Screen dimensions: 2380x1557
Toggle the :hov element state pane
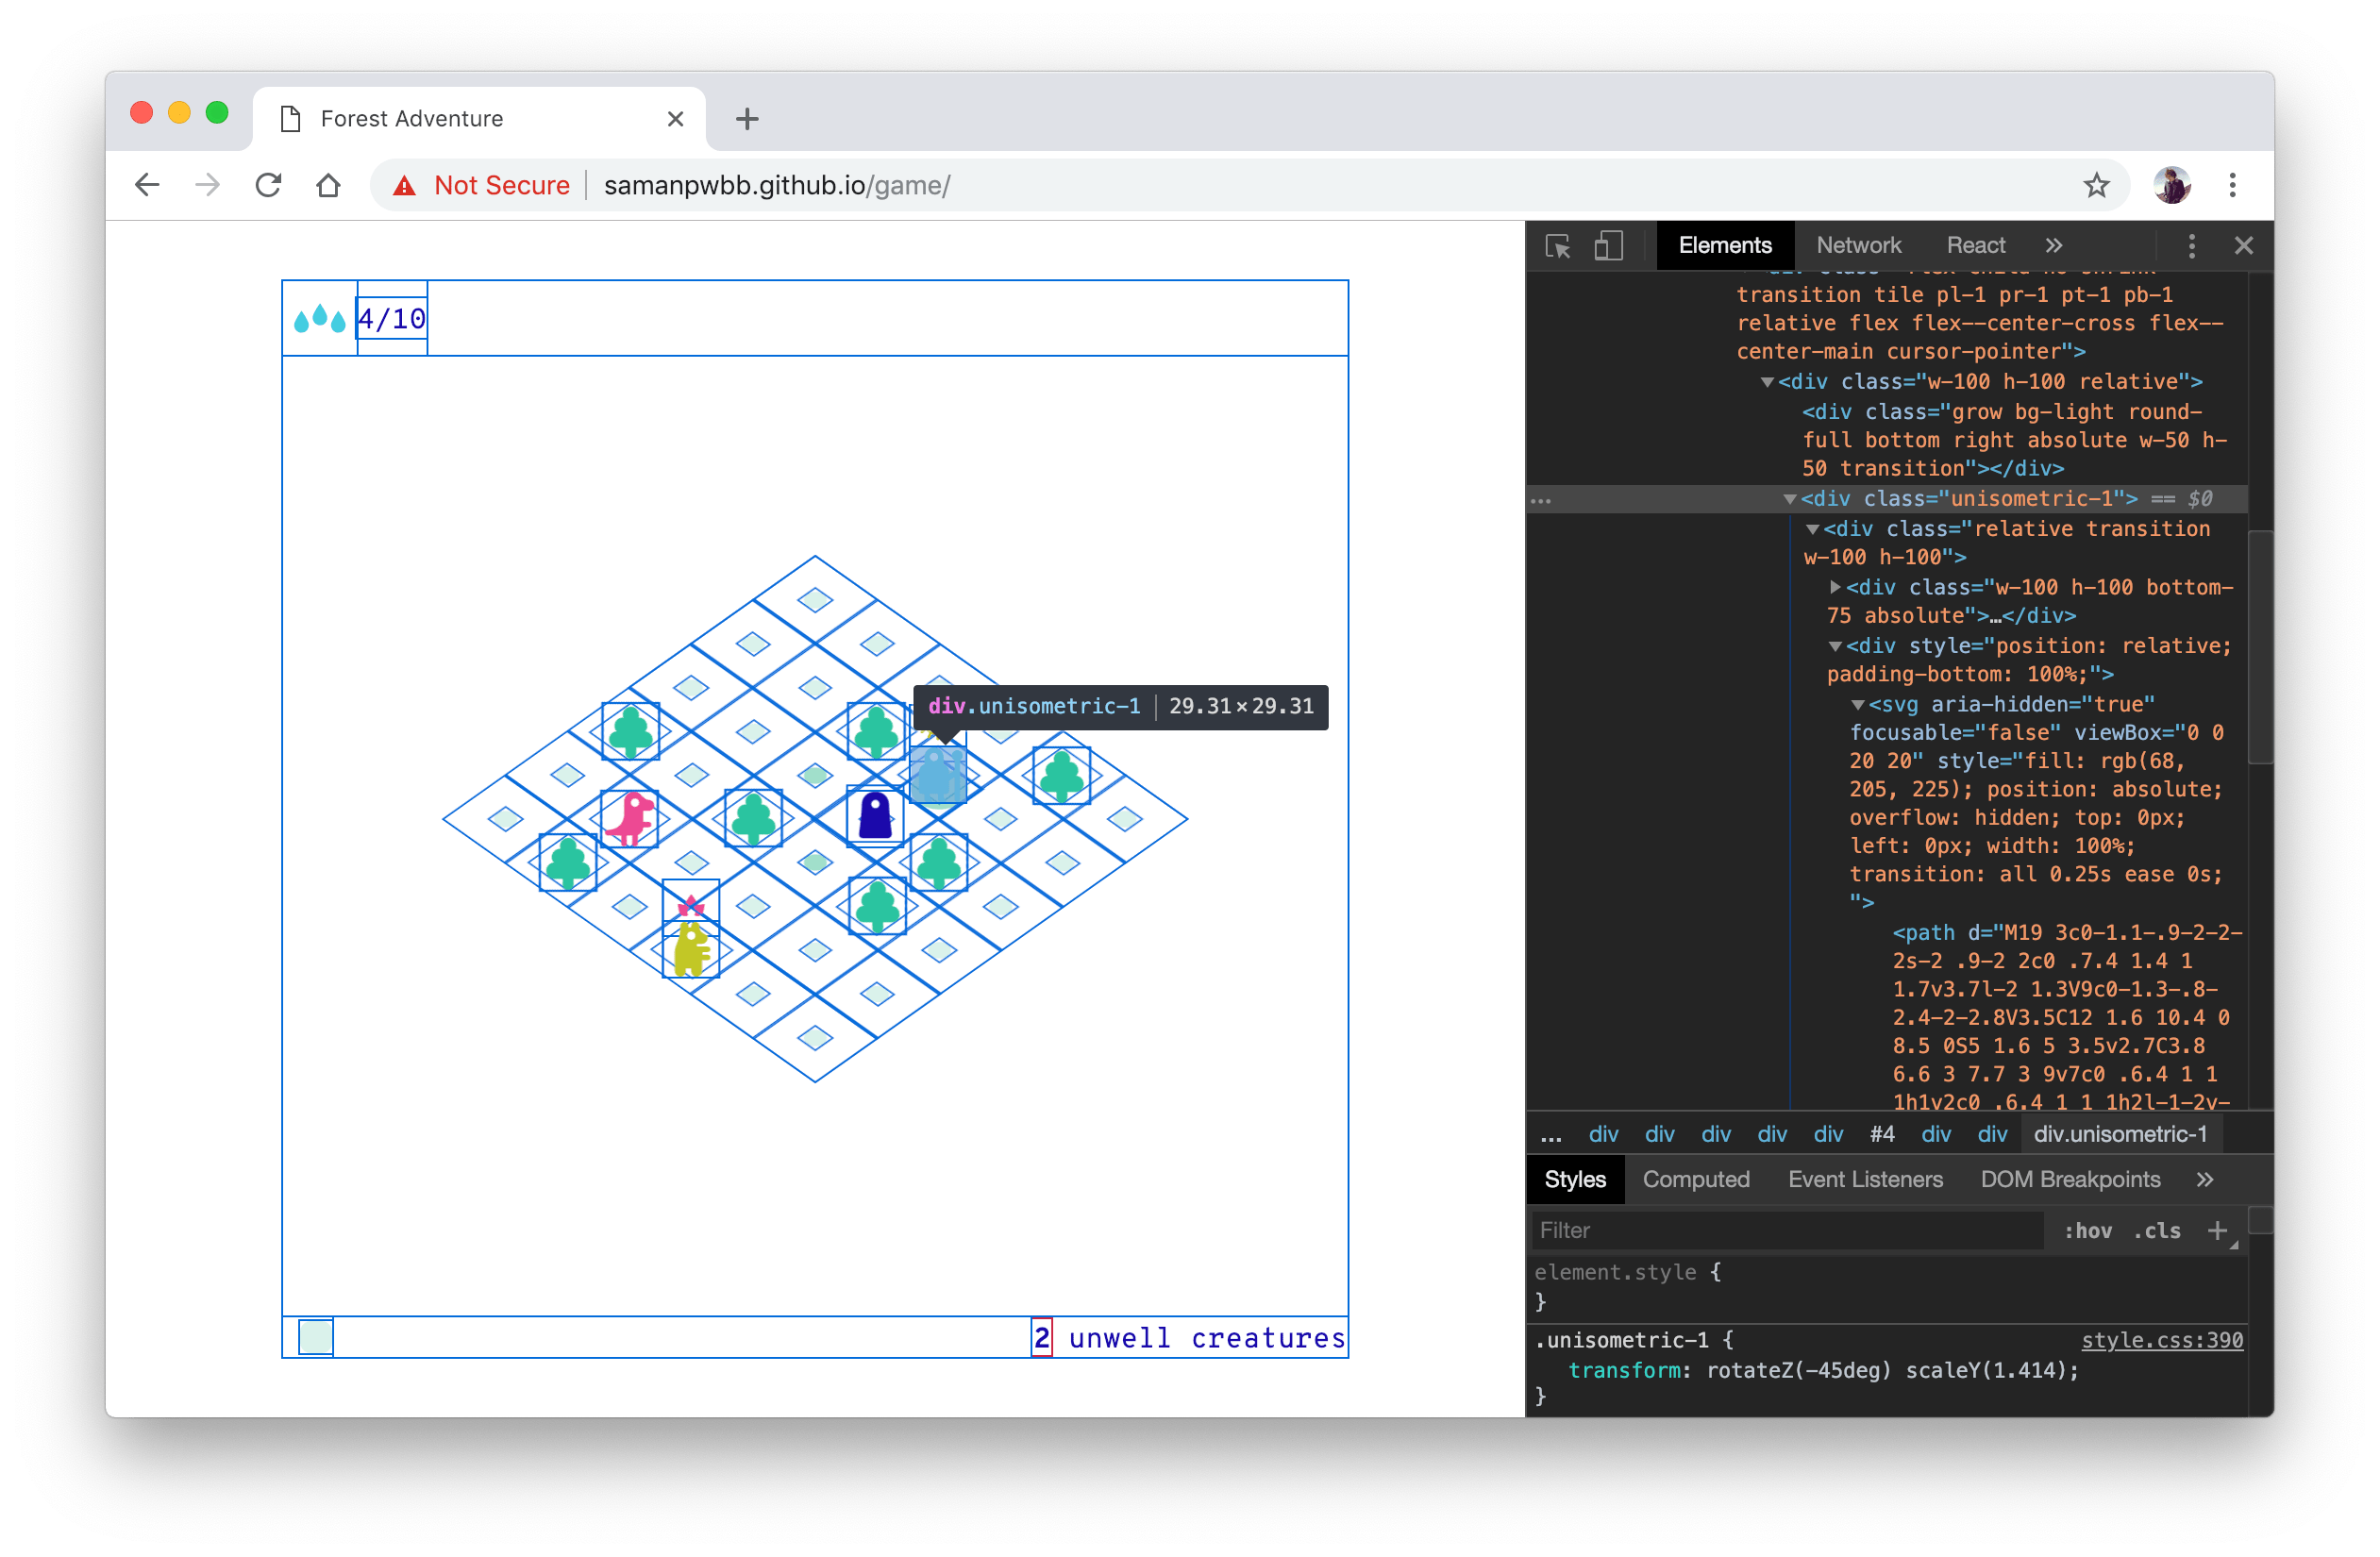point(2087,1230)
